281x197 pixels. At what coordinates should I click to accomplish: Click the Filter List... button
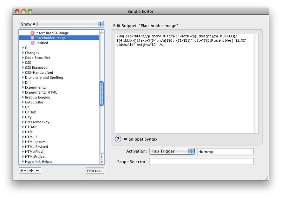click(95, 171)
